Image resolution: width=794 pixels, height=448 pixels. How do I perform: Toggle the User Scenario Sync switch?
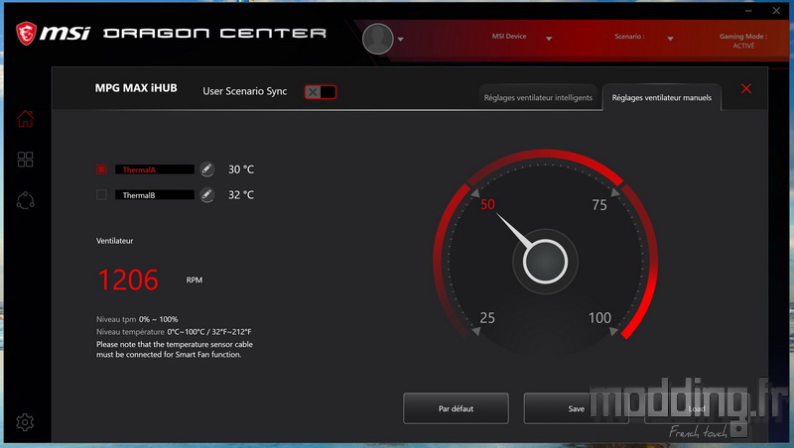pos(320,92)
